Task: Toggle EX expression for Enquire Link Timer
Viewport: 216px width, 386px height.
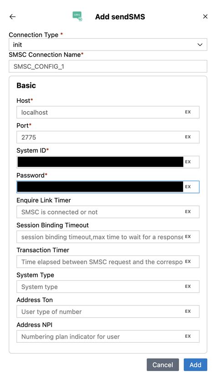Action: click(188, 212)
